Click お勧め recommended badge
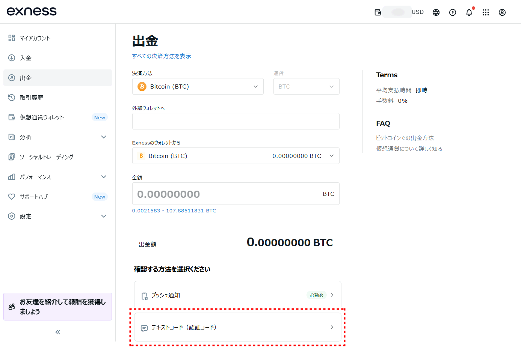This screenshot has width=521, height=352. pos(316,295)
